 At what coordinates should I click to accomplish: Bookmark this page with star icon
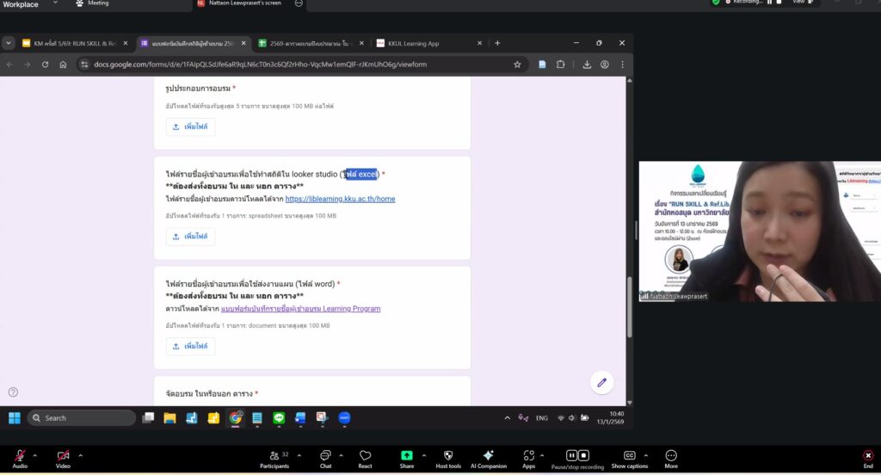(x=517, y=65)
